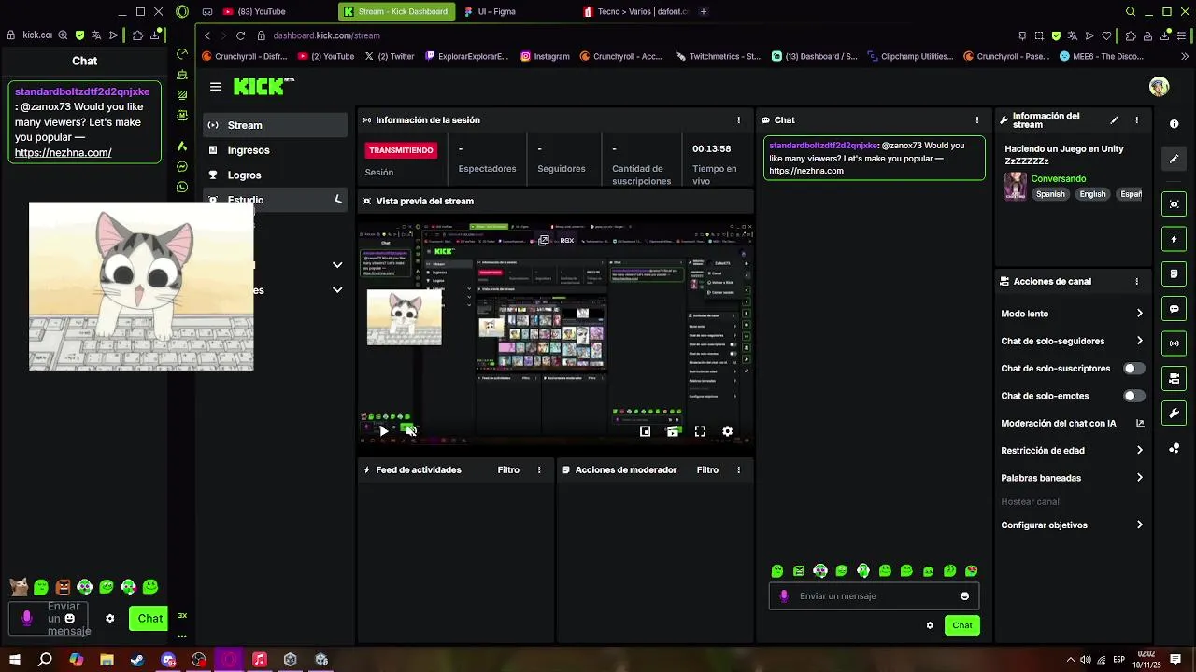Click Filtro in Acciones de moderador
This screenshot has height=672, width=1196.
tap(707, 470)
